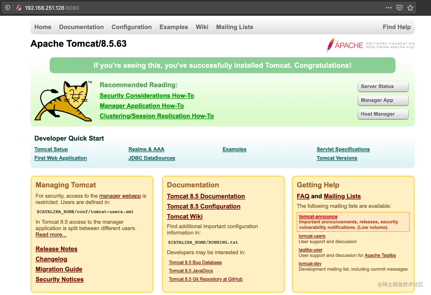Open Mailing Lists link under Getting Help

(342, 196)
